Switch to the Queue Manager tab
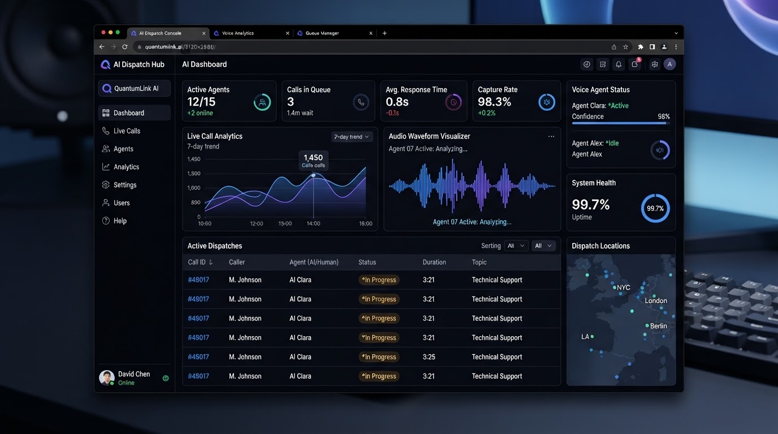 (x=334, y=33)
